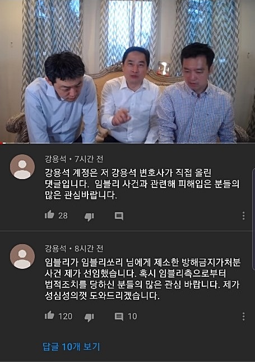Open more options for the 7시간 전 comment
This screenshot has height=362, width=255.
click(x=243, y=216)
